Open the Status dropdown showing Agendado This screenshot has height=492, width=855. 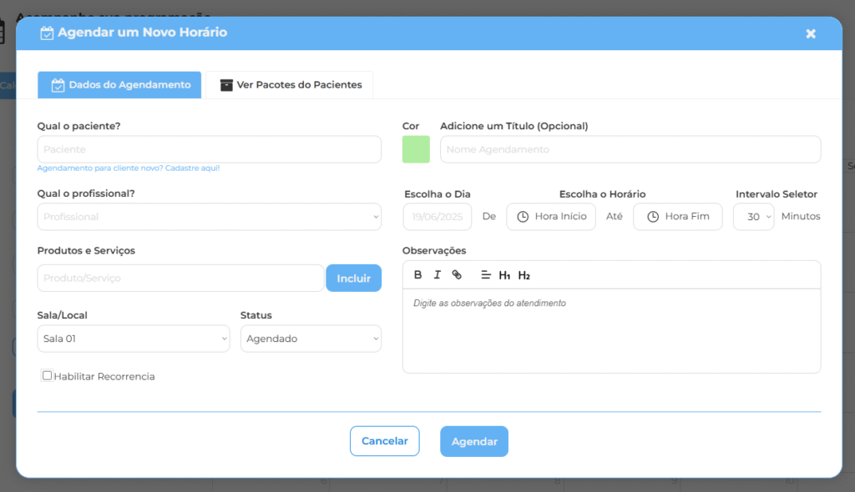click(311, 339)
